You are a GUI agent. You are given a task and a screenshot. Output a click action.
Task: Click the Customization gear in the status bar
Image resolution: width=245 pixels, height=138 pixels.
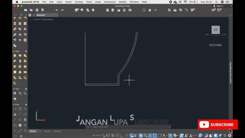pyautogui.click(x=230, y=135)
